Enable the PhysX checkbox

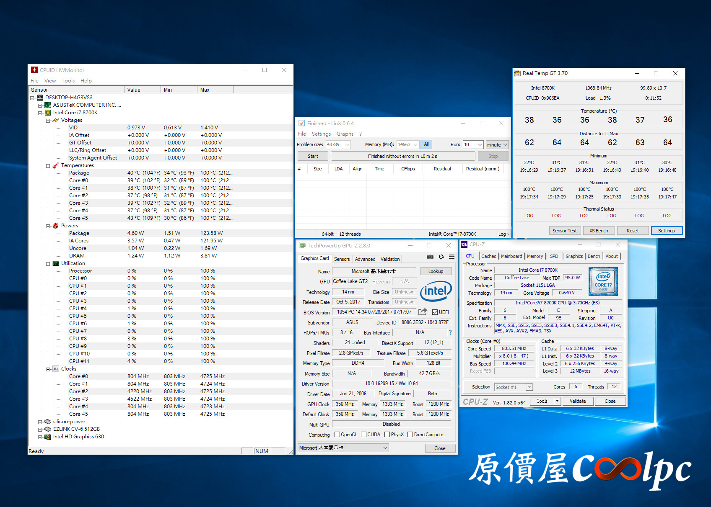coord(387,435)
